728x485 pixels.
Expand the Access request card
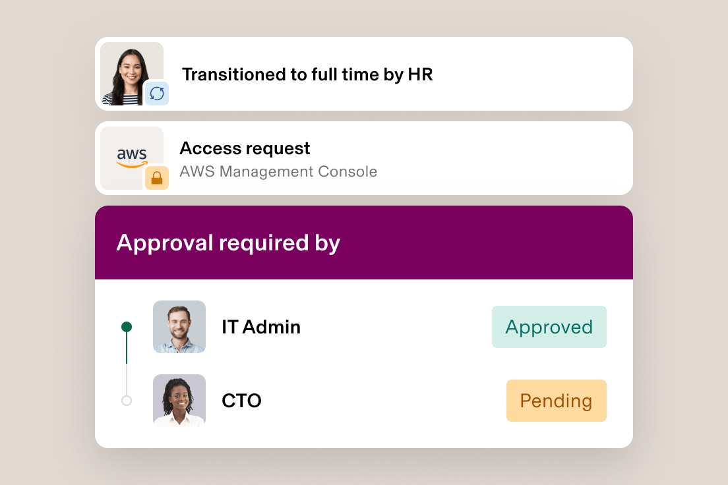(x=364, y=158)
